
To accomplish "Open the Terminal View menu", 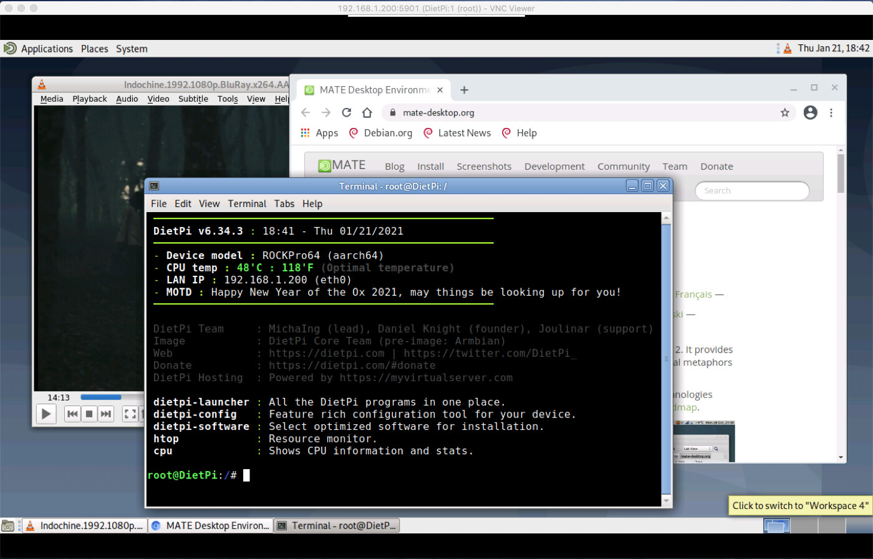I will [210, 203].
